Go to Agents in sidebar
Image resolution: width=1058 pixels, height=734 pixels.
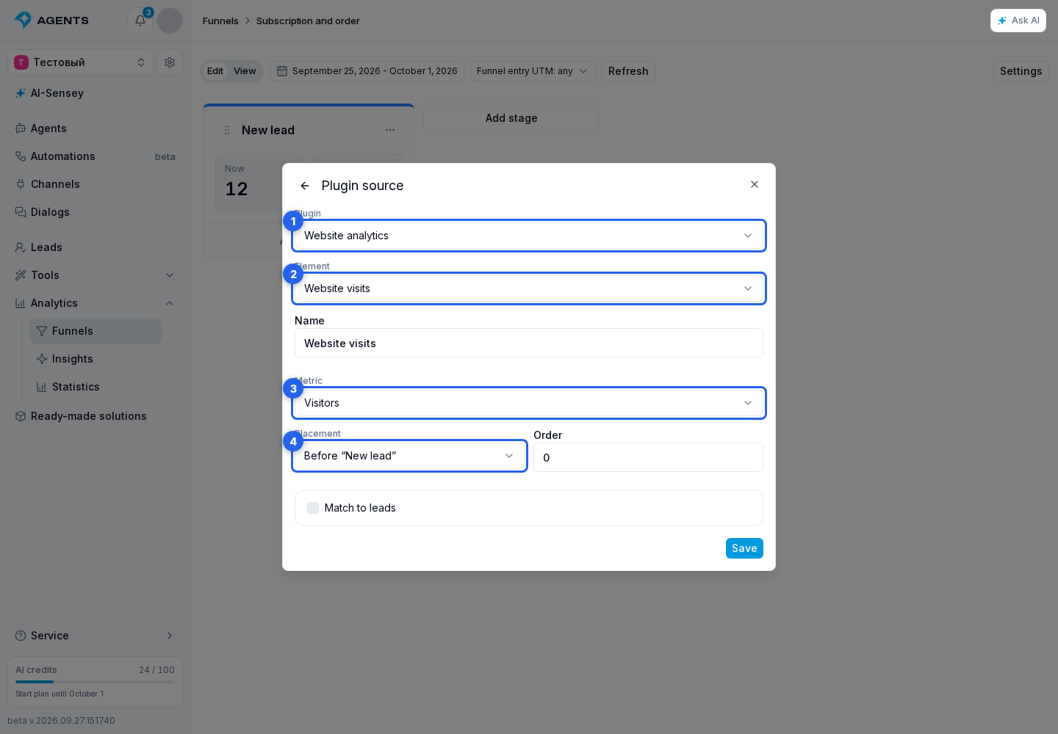[96, 128]
